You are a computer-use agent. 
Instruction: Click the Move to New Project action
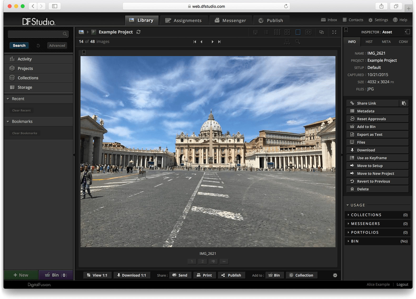tap(377, 173)
